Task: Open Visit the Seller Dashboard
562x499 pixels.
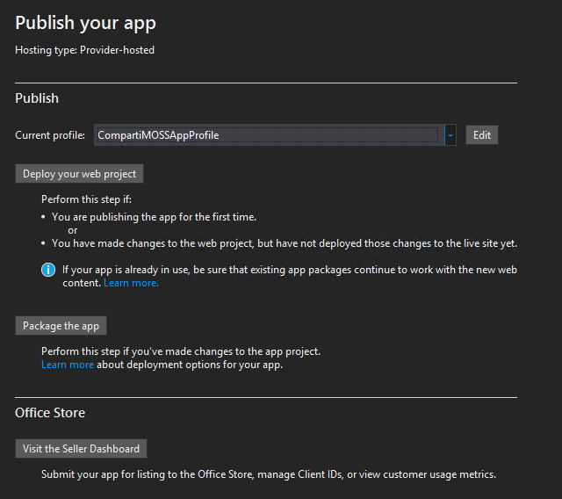Action: [x=81, y=449]
